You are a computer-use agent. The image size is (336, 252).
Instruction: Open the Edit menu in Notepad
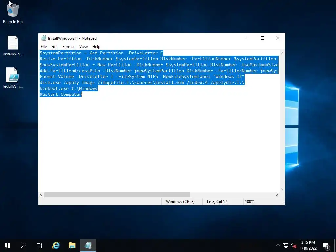(54, 47)
